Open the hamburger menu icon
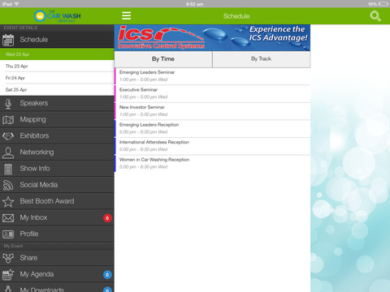 click(x=126, y=15)
